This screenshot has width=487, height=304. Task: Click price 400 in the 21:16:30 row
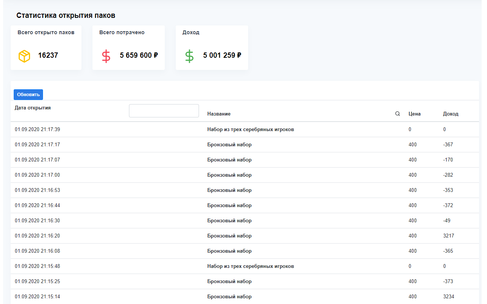[x=413, y=220]
